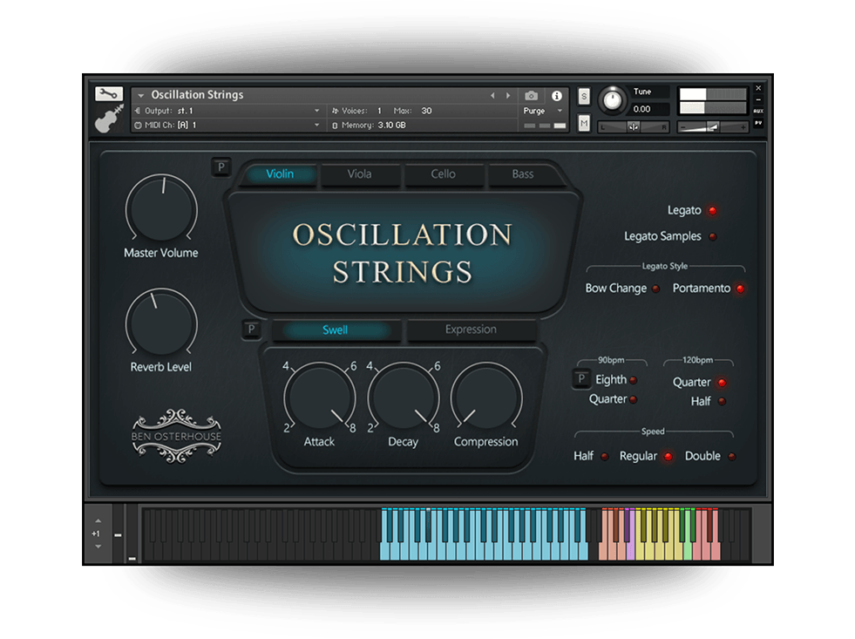Toggle the Legato Samples LED switch

click(x=713, y=236)
